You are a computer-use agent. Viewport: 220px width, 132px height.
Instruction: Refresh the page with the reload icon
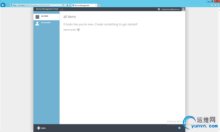click(69, 5)
